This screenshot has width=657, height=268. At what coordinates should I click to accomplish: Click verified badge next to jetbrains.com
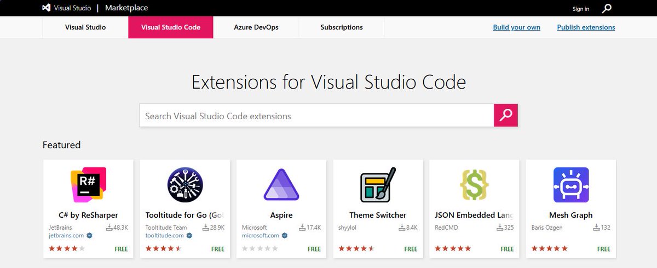(89, 236)
